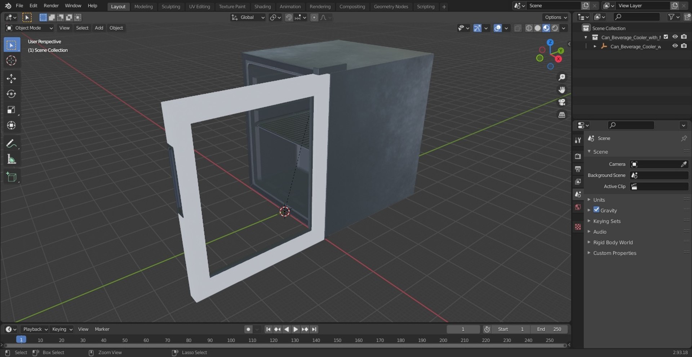Open the Global transform orientation dropdown
The image size is (692, 357).
248,17
